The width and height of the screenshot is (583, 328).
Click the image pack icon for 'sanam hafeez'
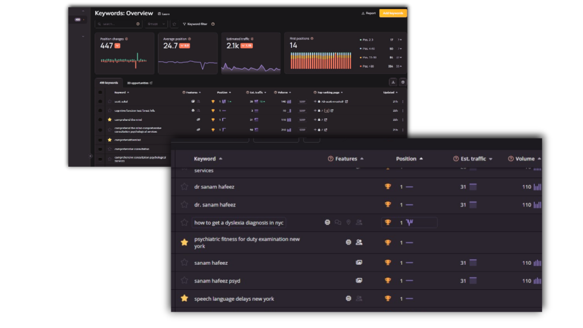tap(359, 263)
